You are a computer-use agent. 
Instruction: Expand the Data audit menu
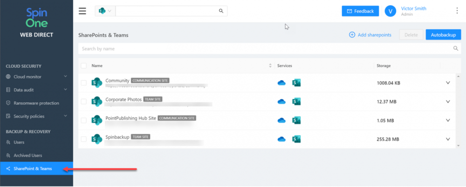(x=36, y=90)
